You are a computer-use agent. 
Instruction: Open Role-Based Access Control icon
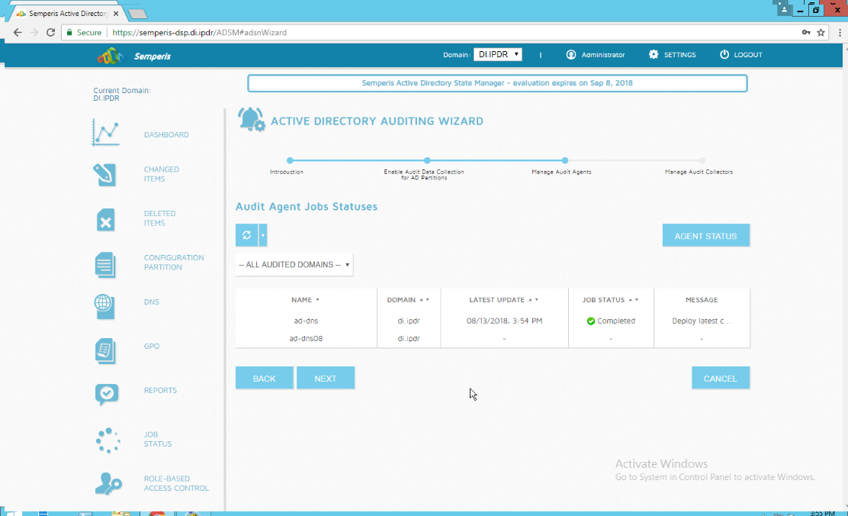tap(108, 484)
